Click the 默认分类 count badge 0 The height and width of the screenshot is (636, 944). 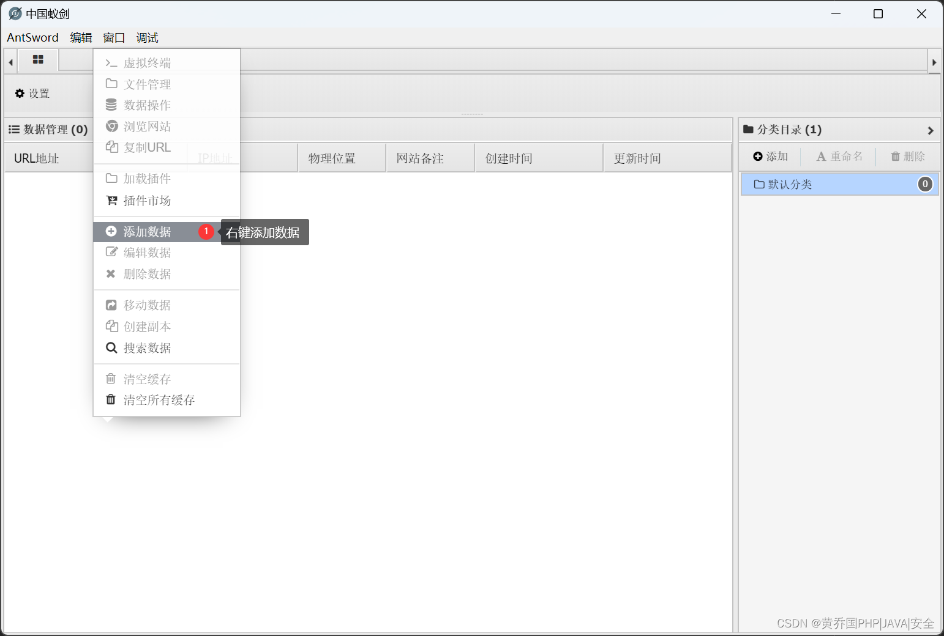pos(925,184)
